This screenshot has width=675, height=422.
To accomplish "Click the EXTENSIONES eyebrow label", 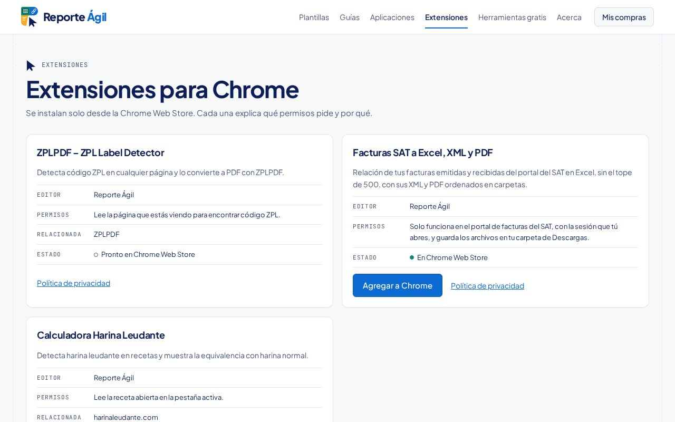I will pos(65,65).
